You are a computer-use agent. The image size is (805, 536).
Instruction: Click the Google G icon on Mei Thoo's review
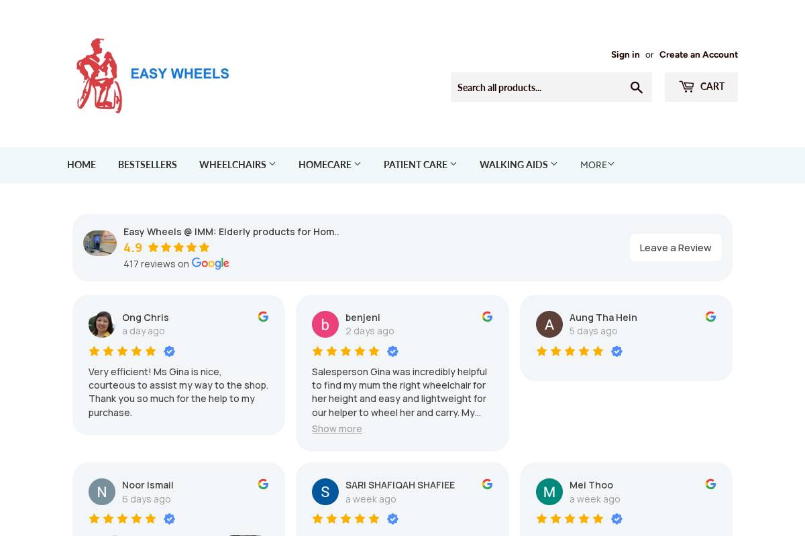[710, 484]
